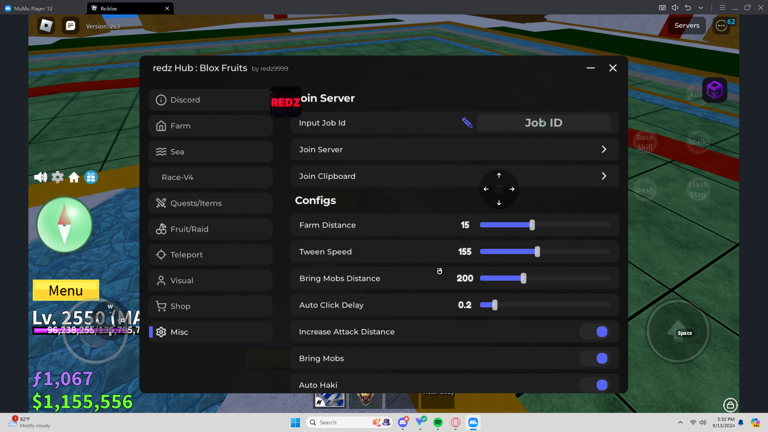
Task: Click the Dash button
Action: (645, 190)
